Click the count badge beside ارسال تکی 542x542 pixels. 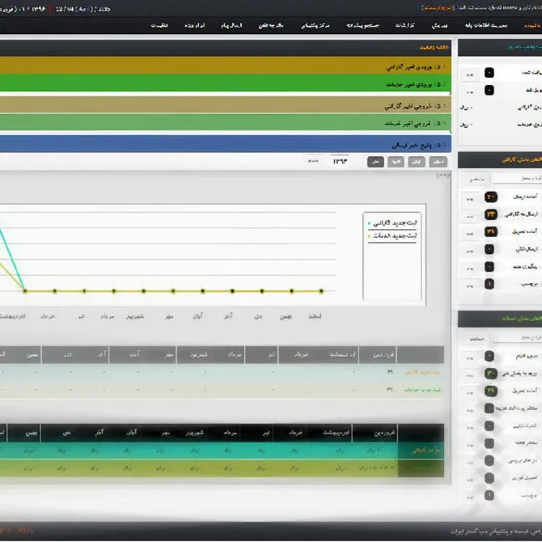coord(490,249)
